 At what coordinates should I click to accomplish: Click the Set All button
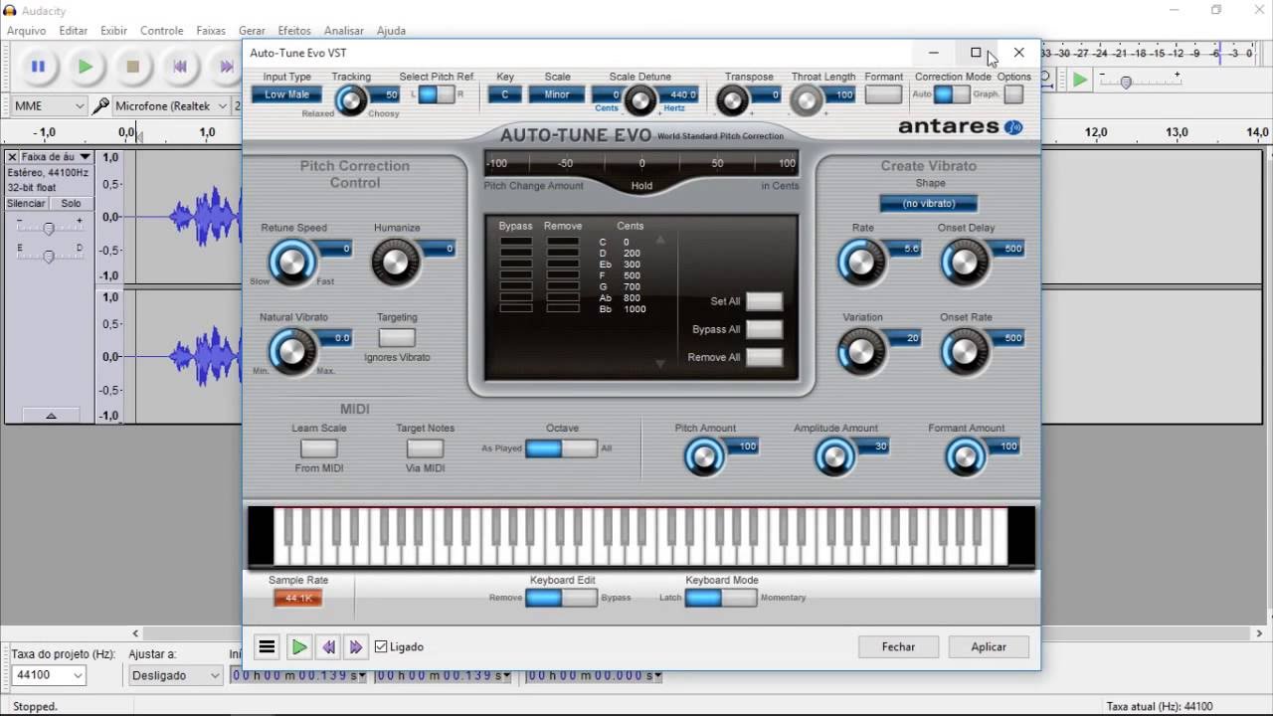[764, 301]
